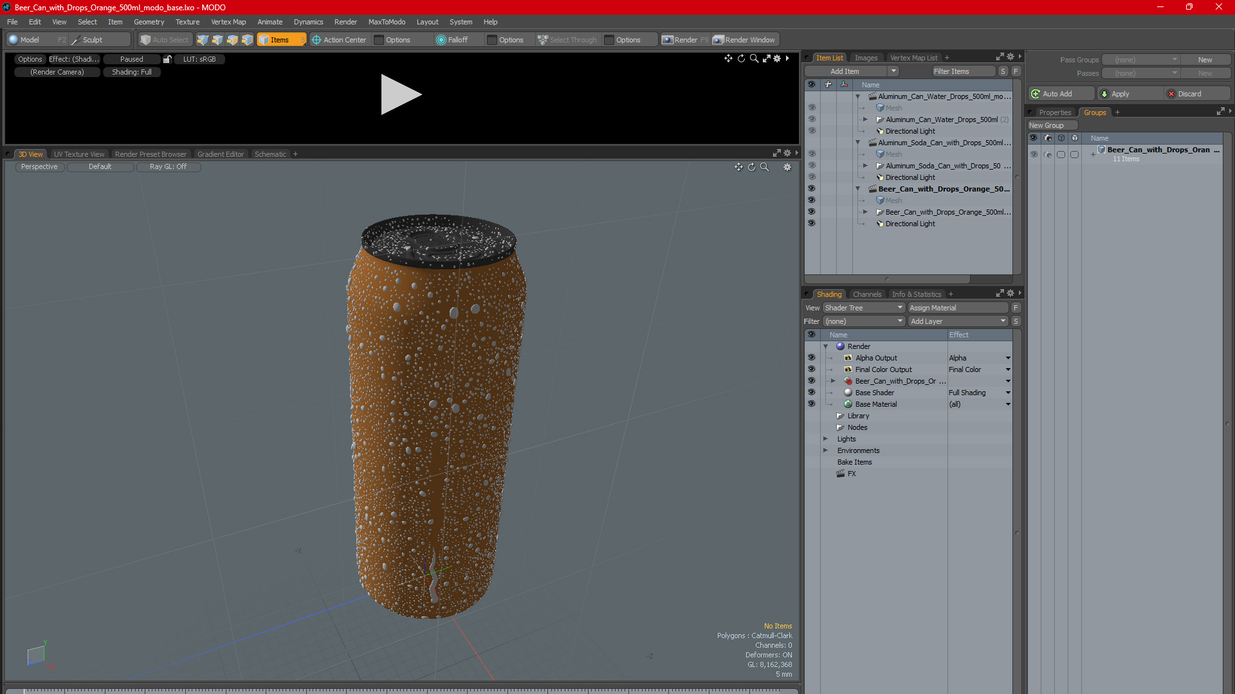Select Vertices selection mode cube icon
The image size is (1235, 694).
coord(203,40)
